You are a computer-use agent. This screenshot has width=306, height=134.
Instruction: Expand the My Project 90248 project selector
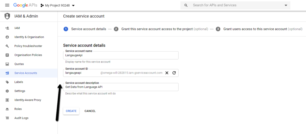pos(58,5)
